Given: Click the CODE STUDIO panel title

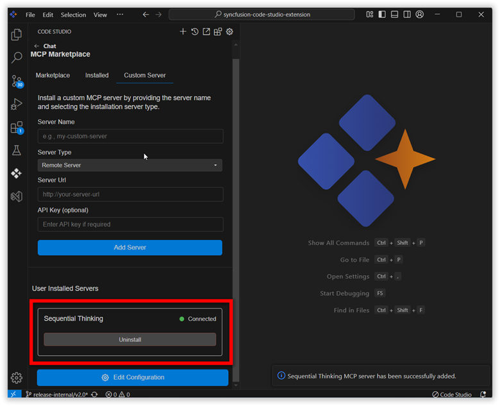Looking at the screenshot, I should pos(54,31).
